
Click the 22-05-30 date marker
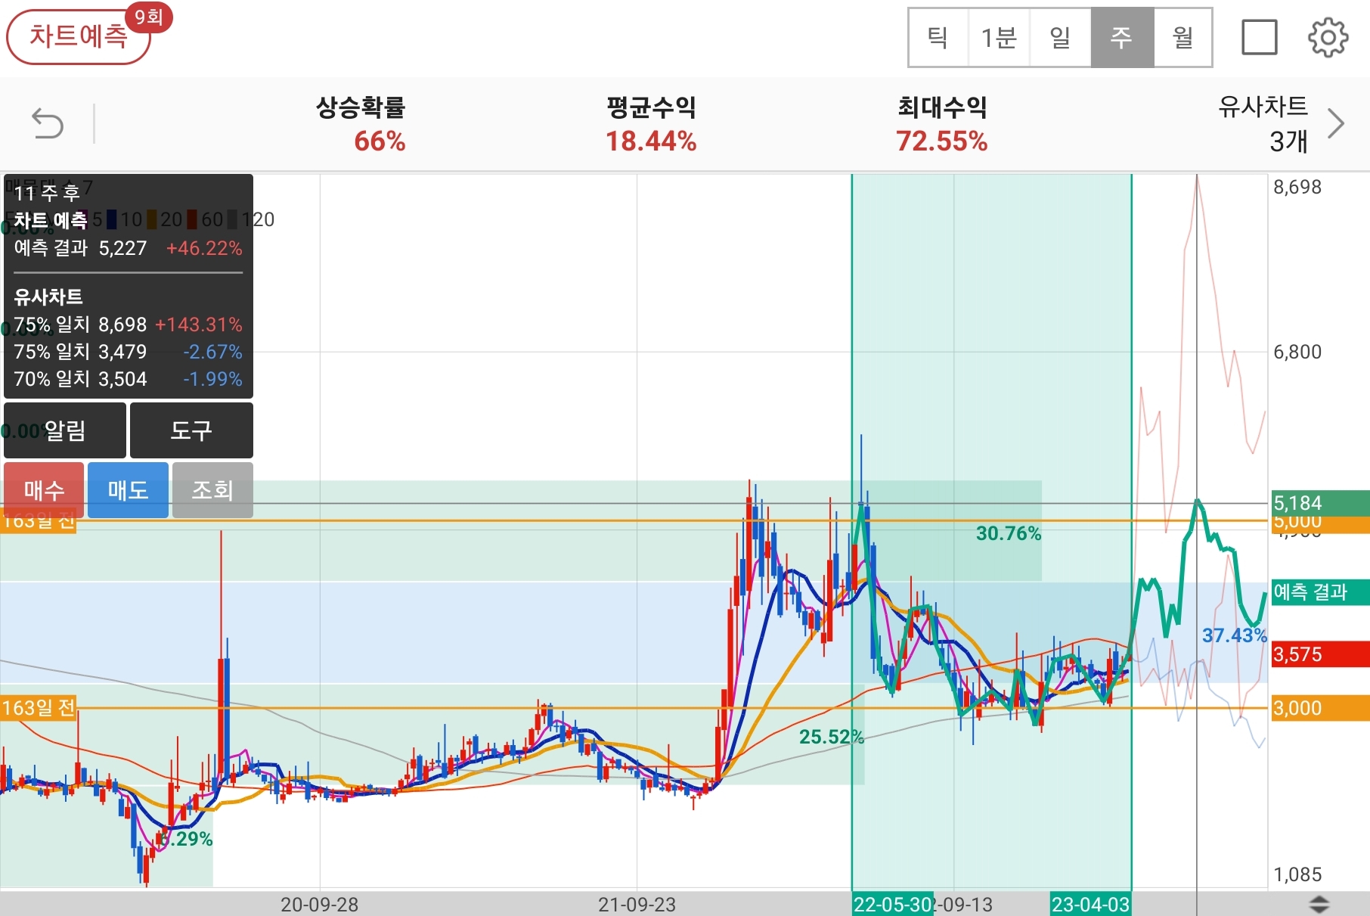893,905
